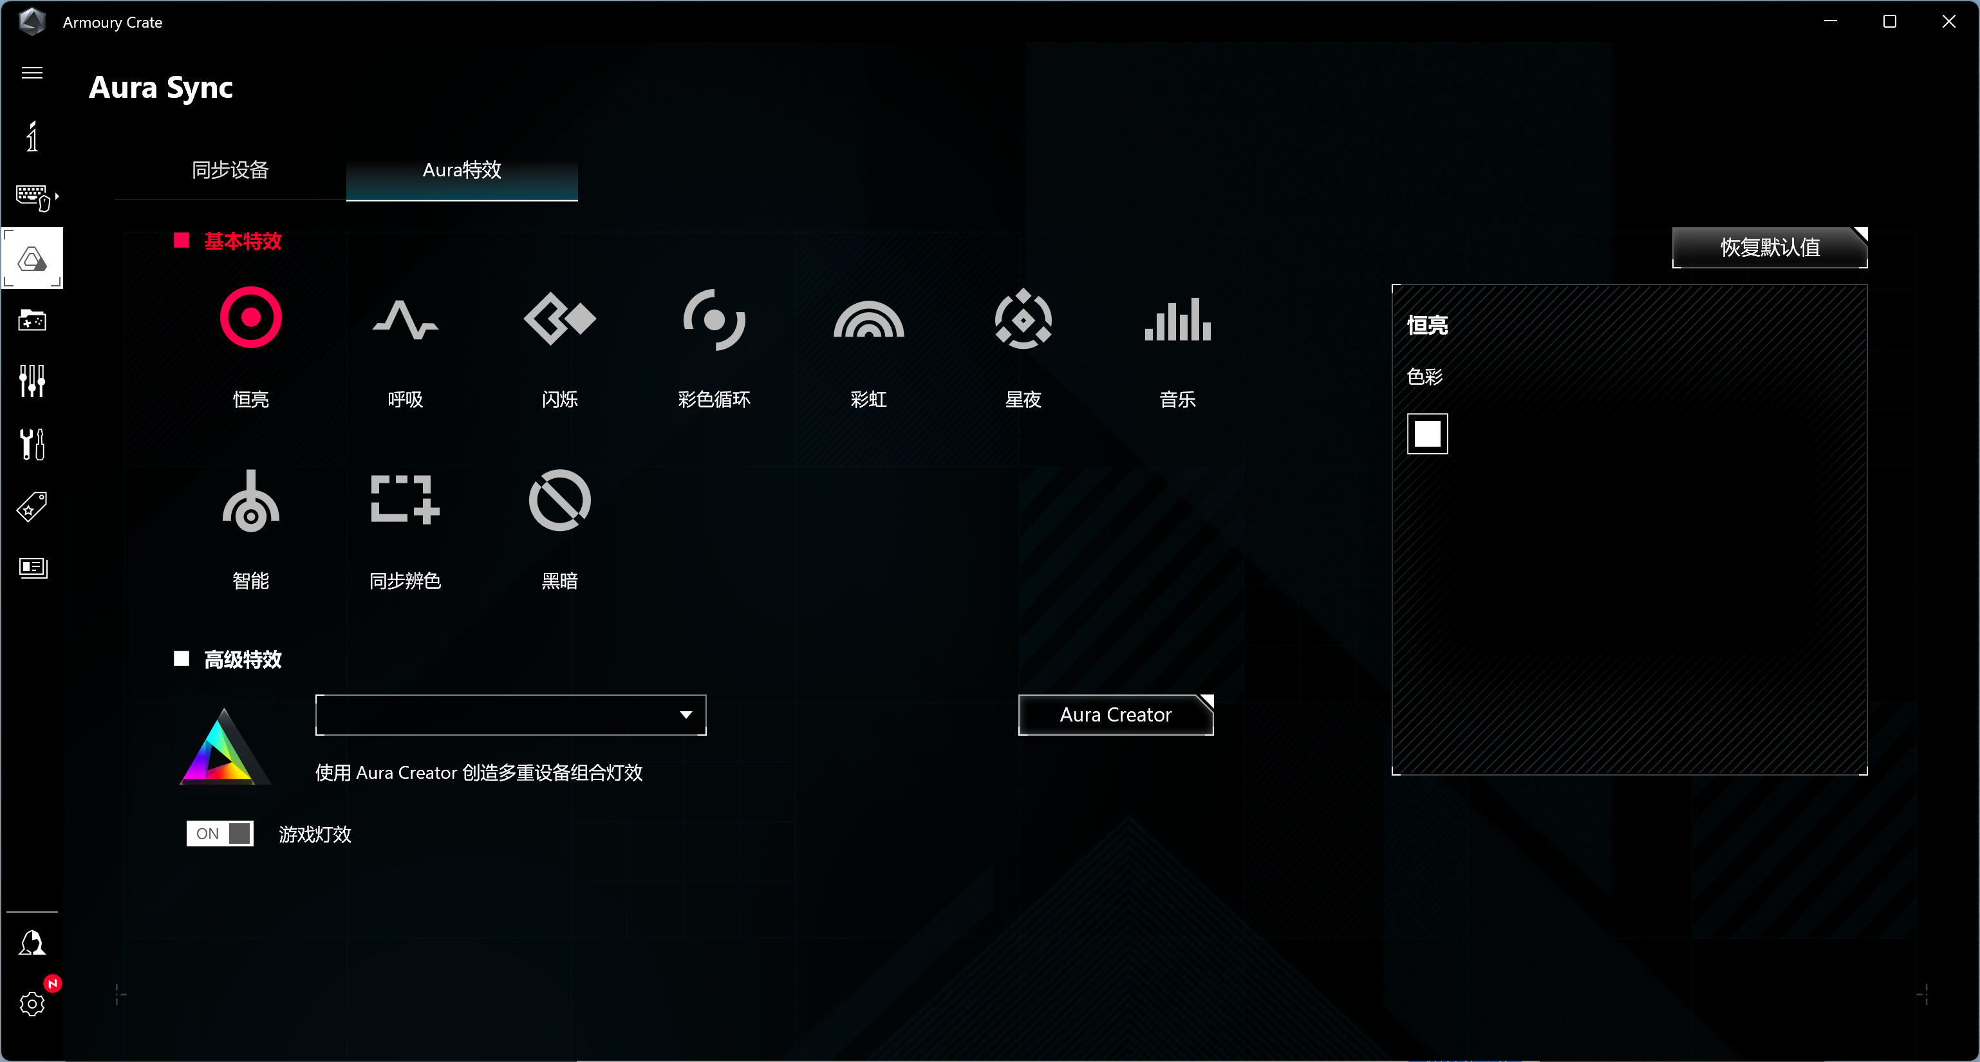The width and height of the screenshot is (1980, 1062).
Task: Click the Armoury Crate title logo
Action: [32, 21]
